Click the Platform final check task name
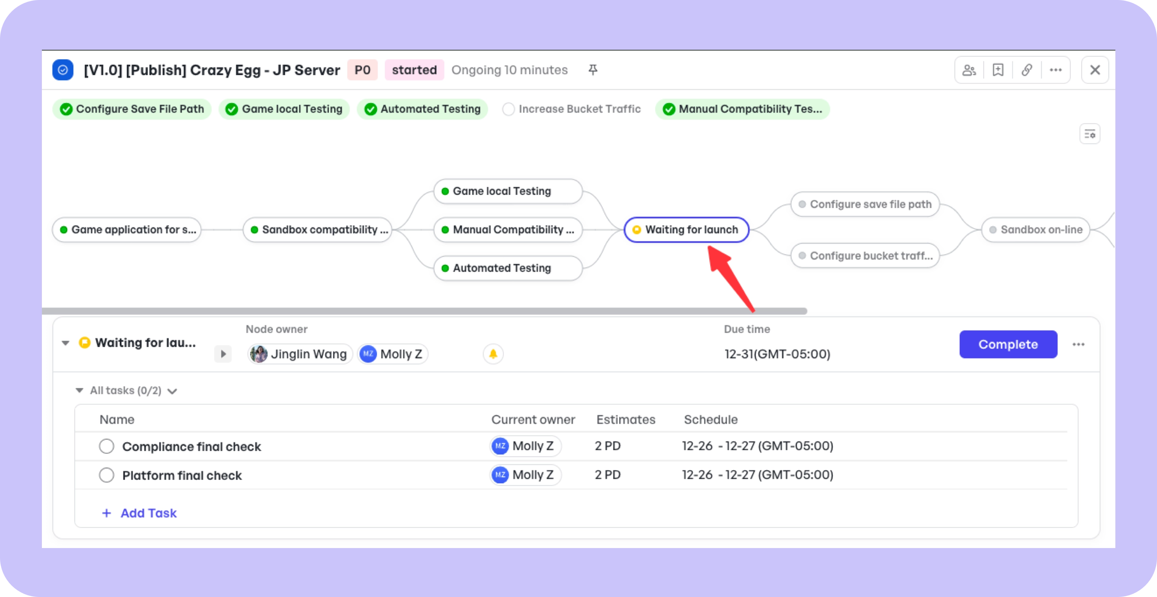Viewport: 1157px width, 597px height. (x=182, y=475)
